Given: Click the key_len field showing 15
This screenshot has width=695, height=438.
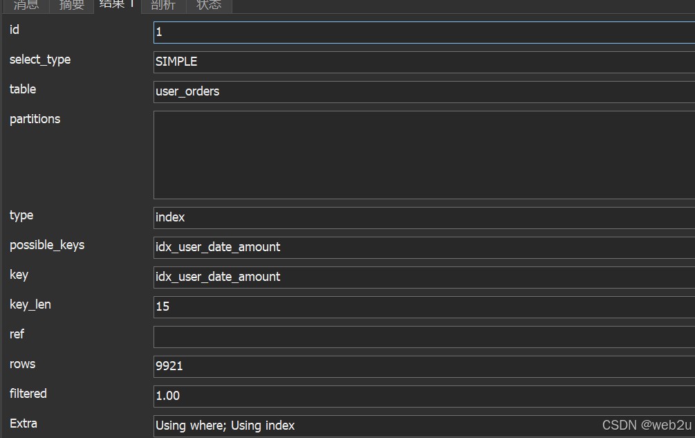Looking at the screenshot, I should point(423,307).
